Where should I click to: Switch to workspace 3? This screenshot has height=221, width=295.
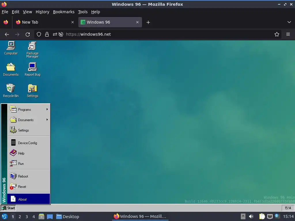coord(27,217)
